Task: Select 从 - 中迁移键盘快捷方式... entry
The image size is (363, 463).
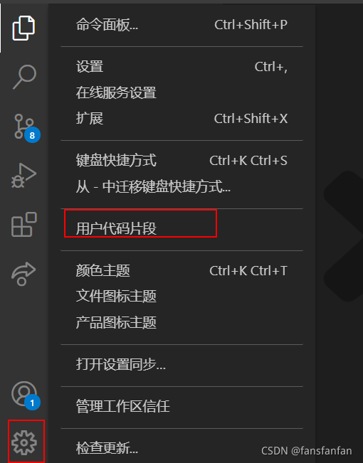Action: [x=181, y=186]
